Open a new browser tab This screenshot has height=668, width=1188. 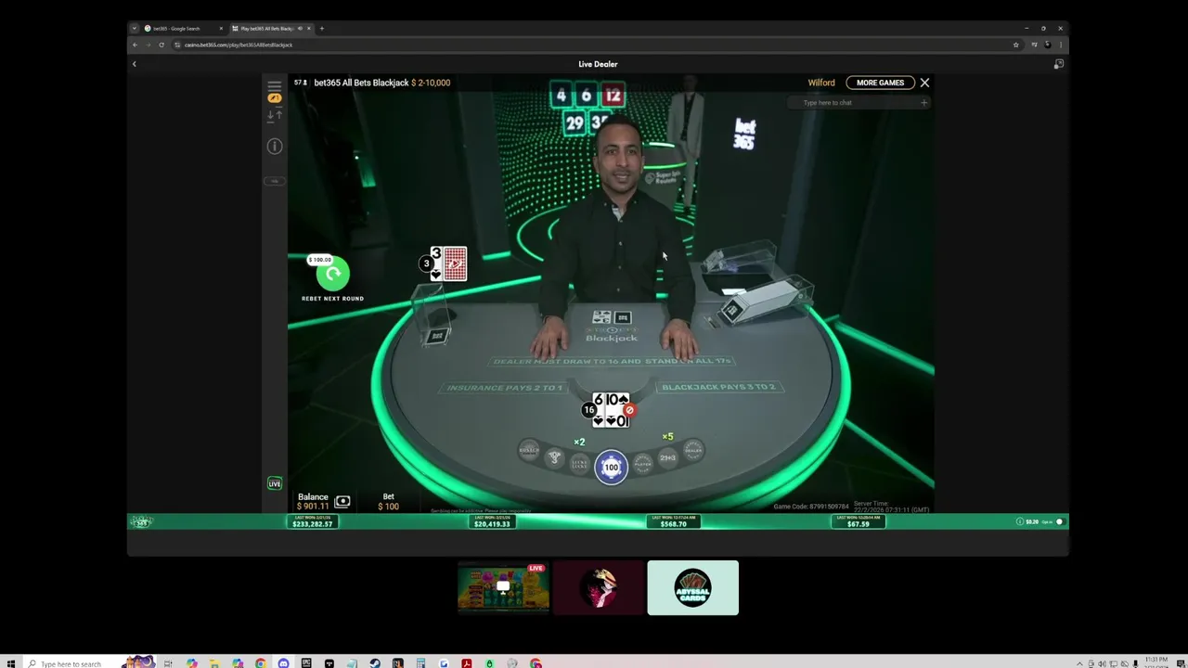tap(322, 29)
